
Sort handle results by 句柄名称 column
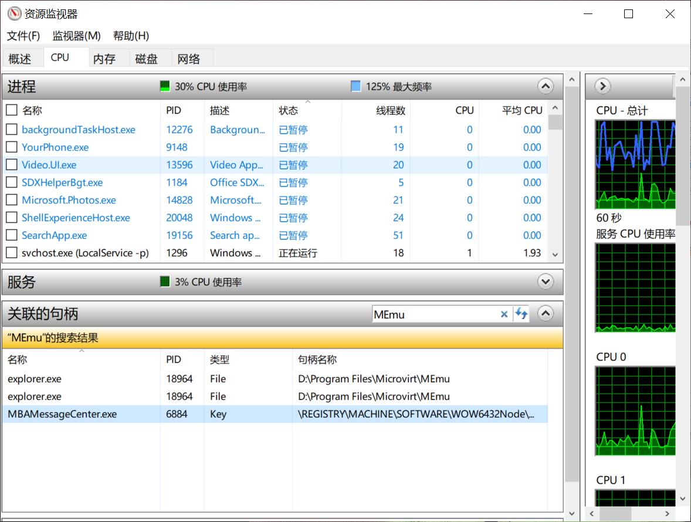point(317,360)
